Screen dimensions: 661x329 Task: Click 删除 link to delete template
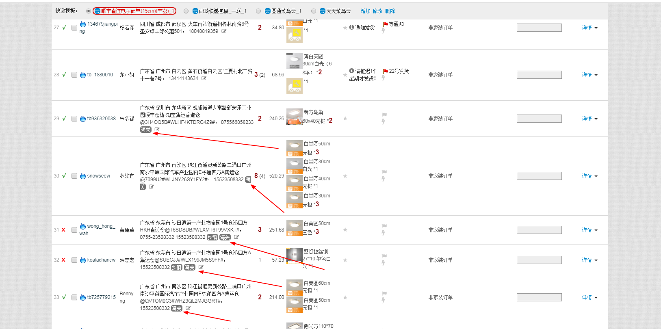click(x=390, y=11)
